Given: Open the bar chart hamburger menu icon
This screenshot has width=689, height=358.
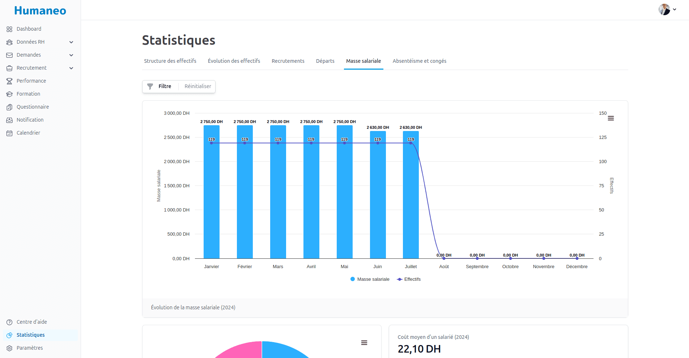Looking at the screenshot, I should click(611, 118).
